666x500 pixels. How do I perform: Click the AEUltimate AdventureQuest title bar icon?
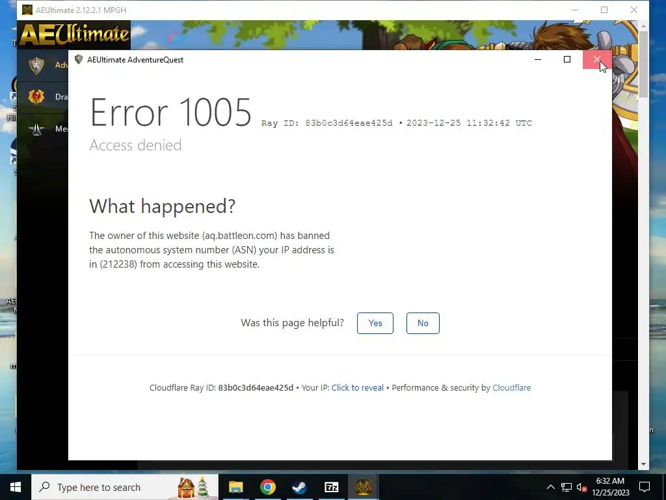coord(79,59)
